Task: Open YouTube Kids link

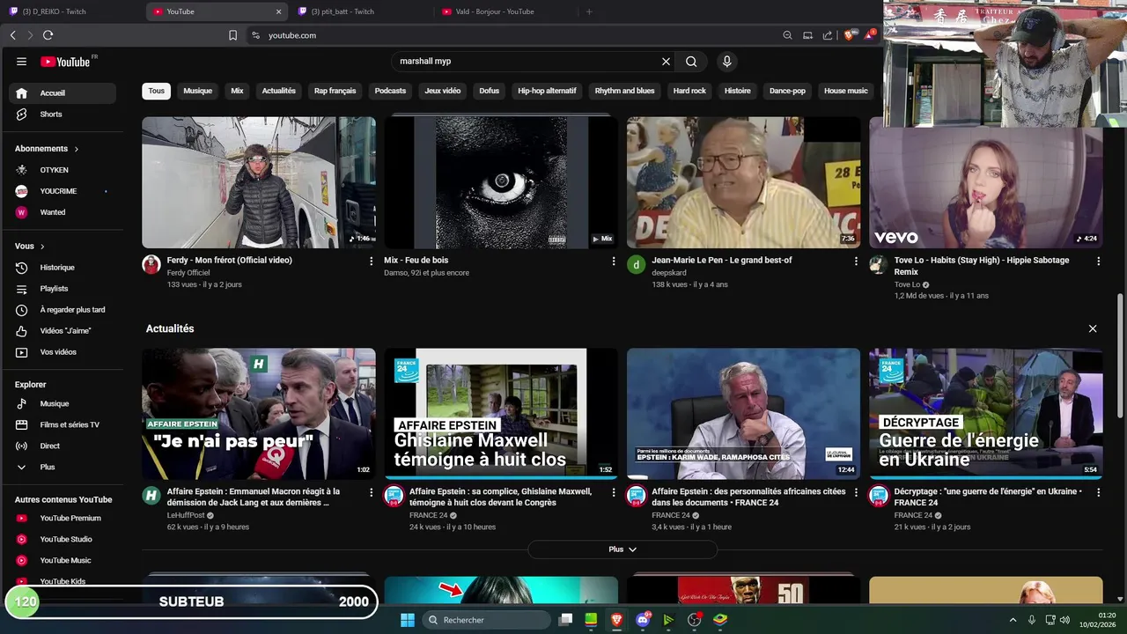Action: (63, 581)
